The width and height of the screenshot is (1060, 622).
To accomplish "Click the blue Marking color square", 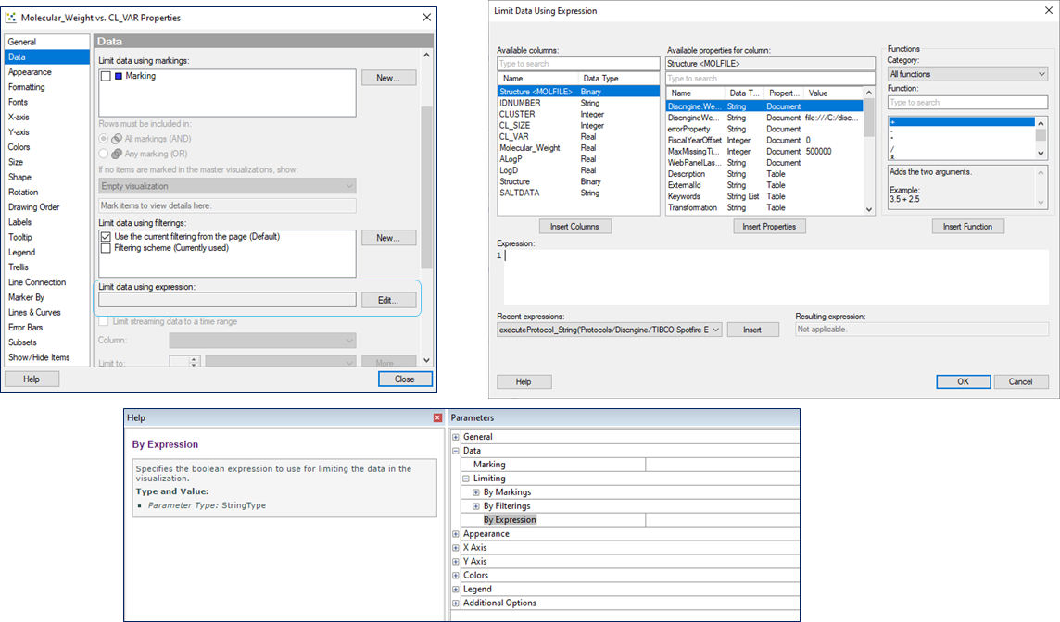I will pyautogui.click(x=119, y=76).
